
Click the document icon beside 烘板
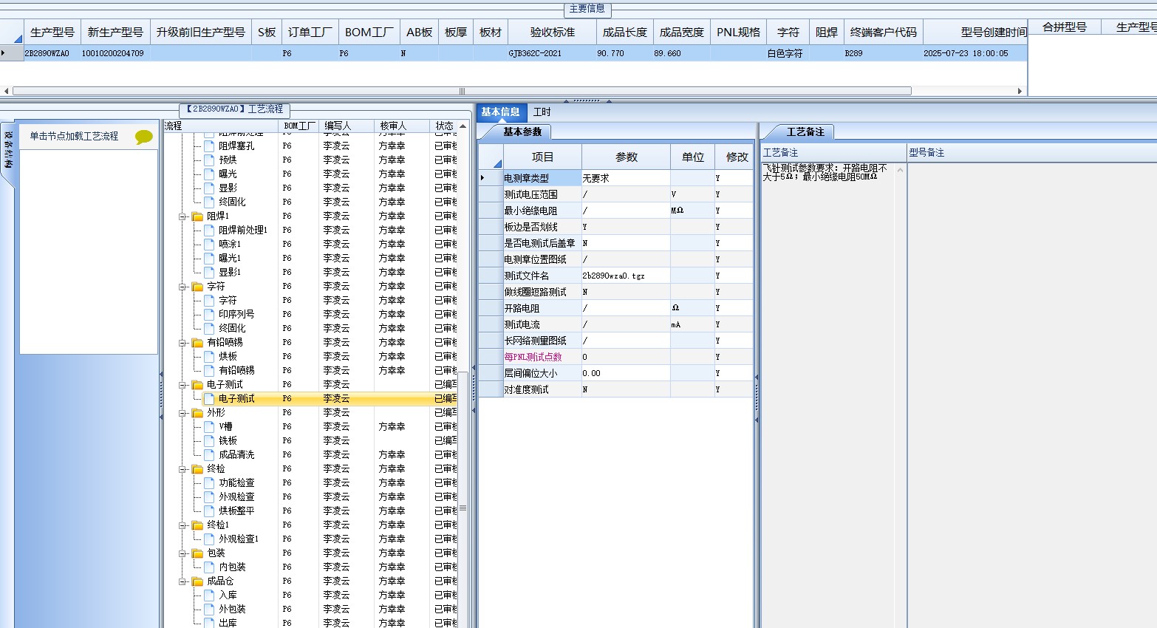(x=209, y=357)
